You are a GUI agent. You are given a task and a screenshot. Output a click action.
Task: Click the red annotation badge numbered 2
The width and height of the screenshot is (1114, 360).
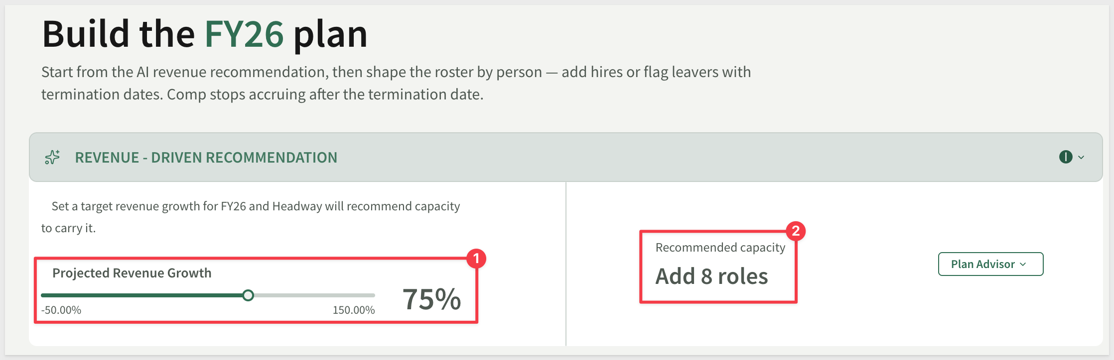(x=796, y=231)
